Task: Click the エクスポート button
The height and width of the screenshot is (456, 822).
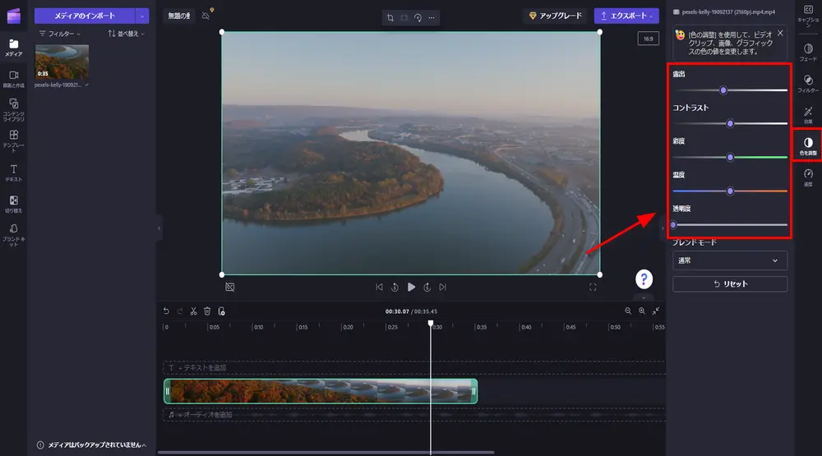Action: (626, 16)
